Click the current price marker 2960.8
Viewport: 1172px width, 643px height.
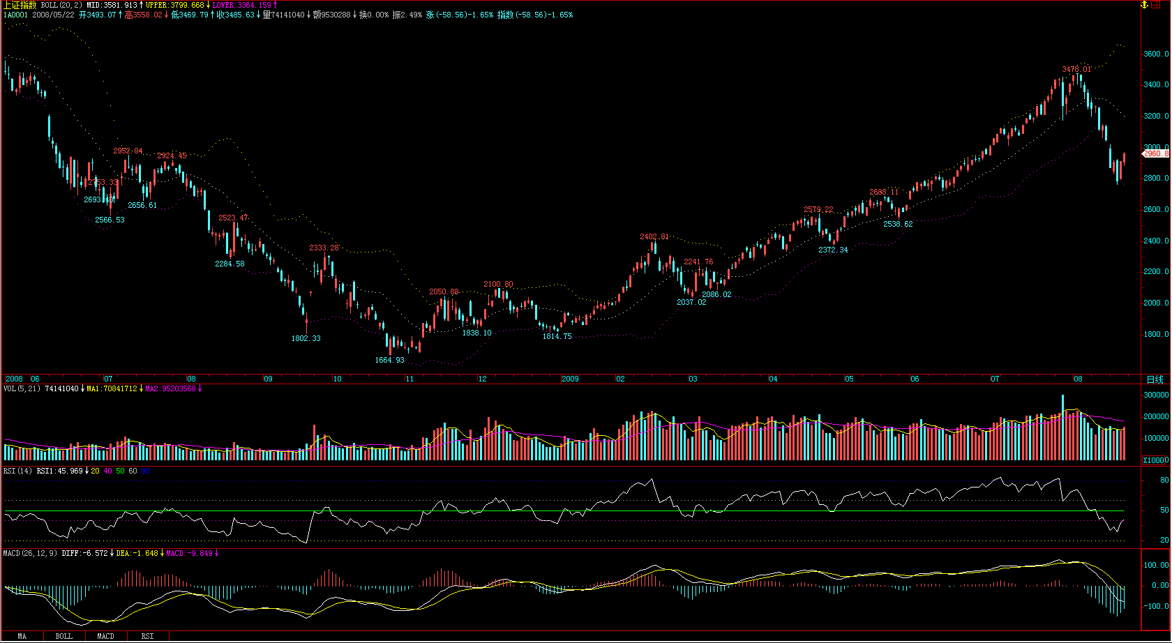click(1155, 153)
